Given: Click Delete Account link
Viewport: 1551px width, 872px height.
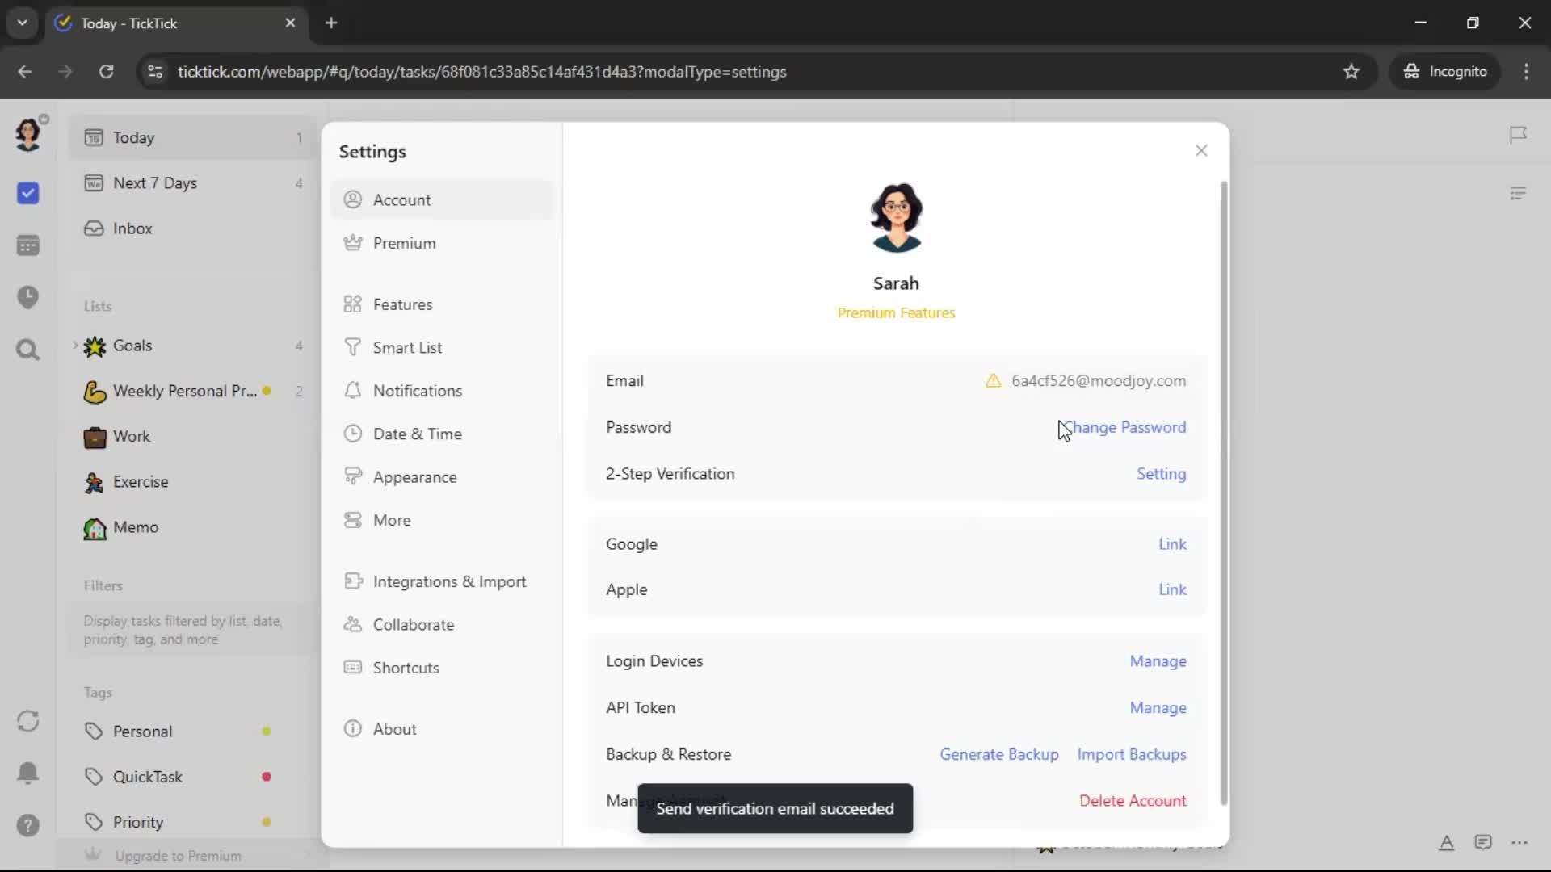Looking at the screenshot, I should (x=1133, y=801).
